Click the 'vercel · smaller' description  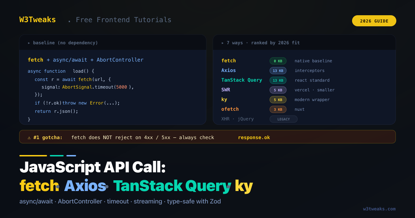[315, 90]
